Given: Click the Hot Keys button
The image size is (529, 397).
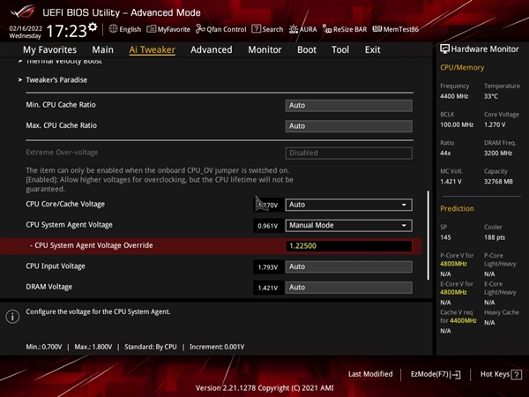Looking at the screenshot, I should (501, 374).
